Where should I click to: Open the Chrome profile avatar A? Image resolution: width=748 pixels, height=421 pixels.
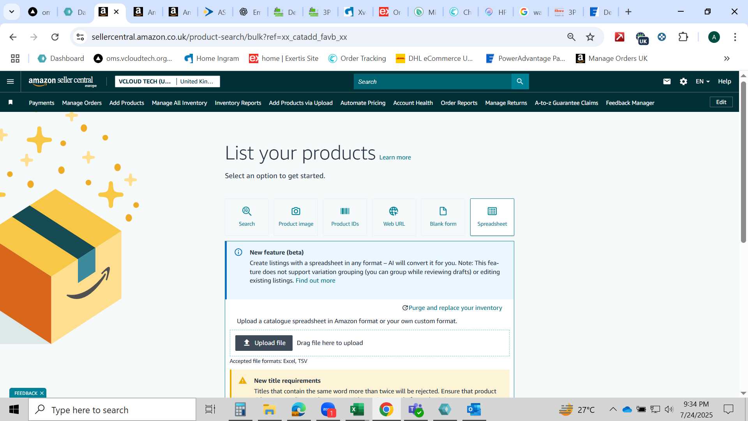click(714, 37)
